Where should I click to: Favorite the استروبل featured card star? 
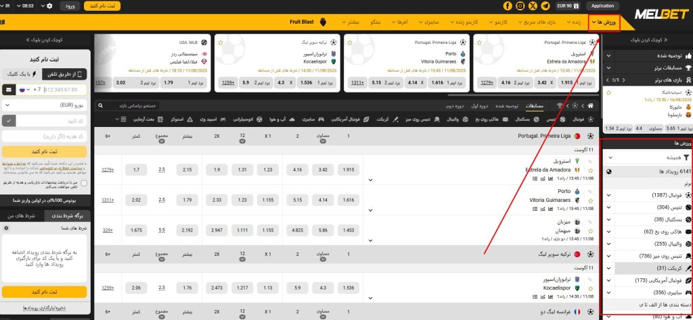pyautogui.click(x=478, y=43)
